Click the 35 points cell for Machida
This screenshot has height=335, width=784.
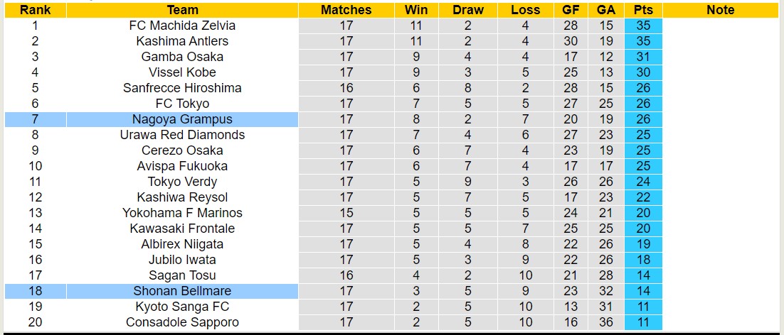click(x=643, y=26)
